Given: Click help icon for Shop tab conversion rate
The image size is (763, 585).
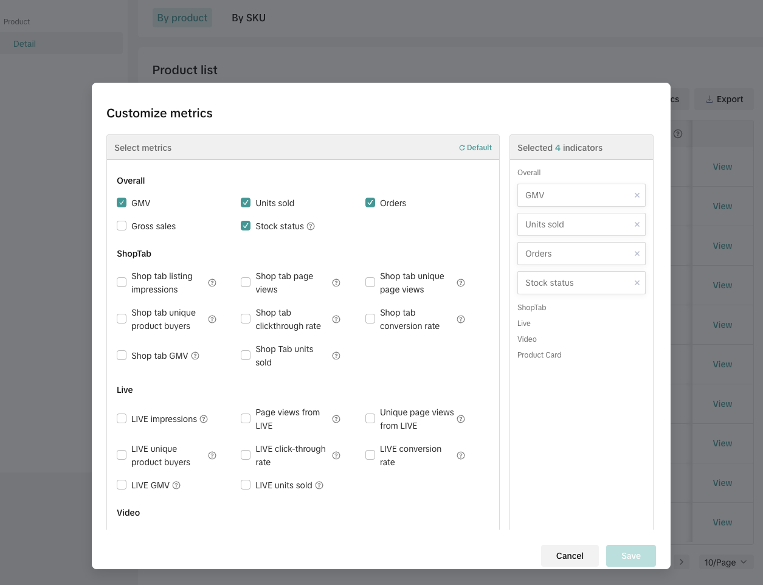Looking at the screenshot, I should [x=461, y=319].
